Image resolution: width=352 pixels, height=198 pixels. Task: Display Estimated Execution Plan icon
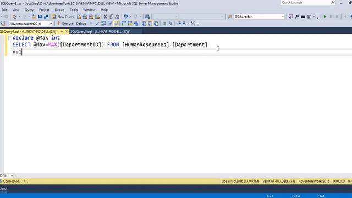[103, 24]
